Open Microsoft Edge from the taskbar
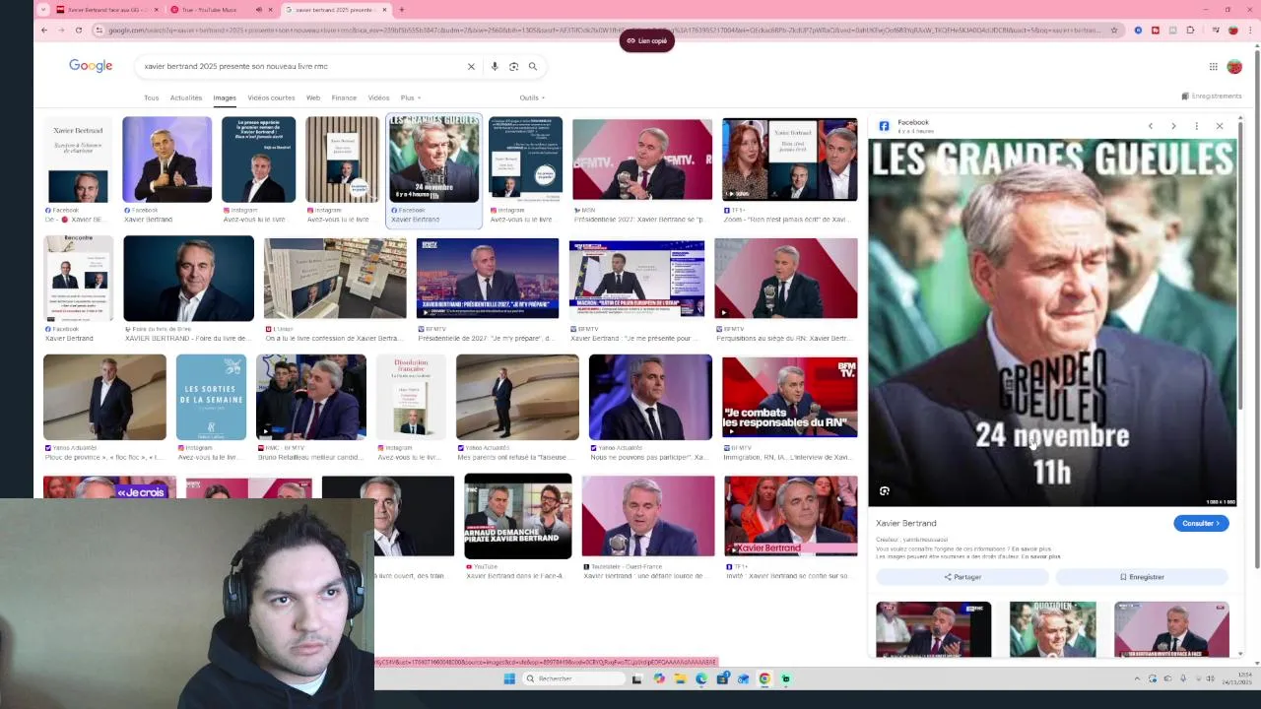The image size is (1261, 709). (701, 678)
